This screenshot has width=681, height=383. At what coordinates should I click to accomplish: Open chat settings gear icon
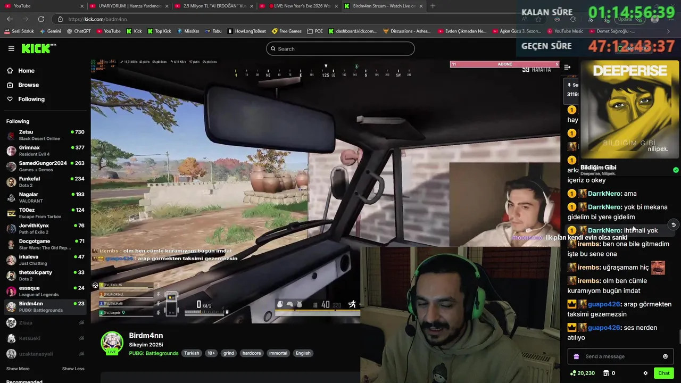click(x=645, y=373)
